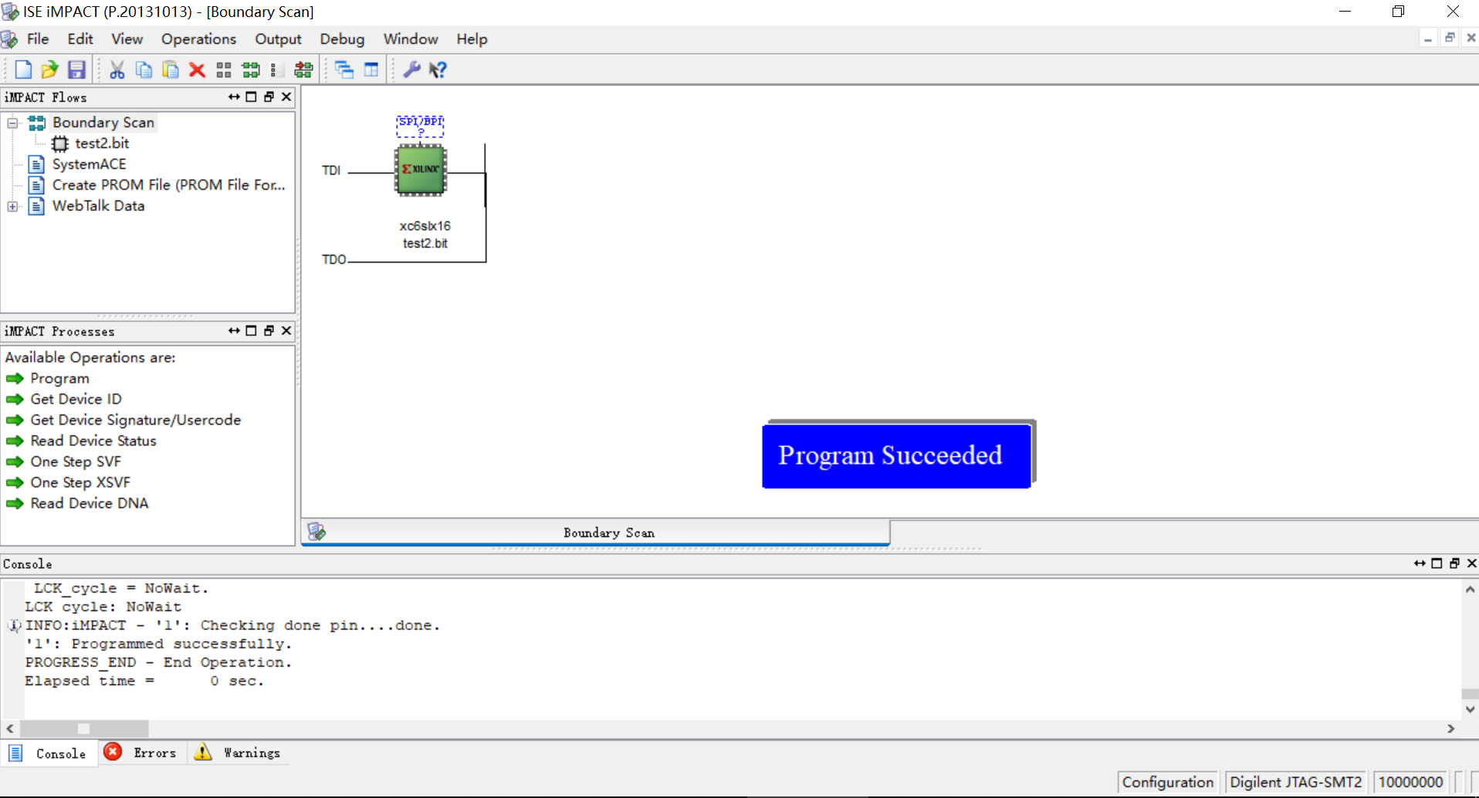Undock the iMPACT Processes panel

(269, 330)
